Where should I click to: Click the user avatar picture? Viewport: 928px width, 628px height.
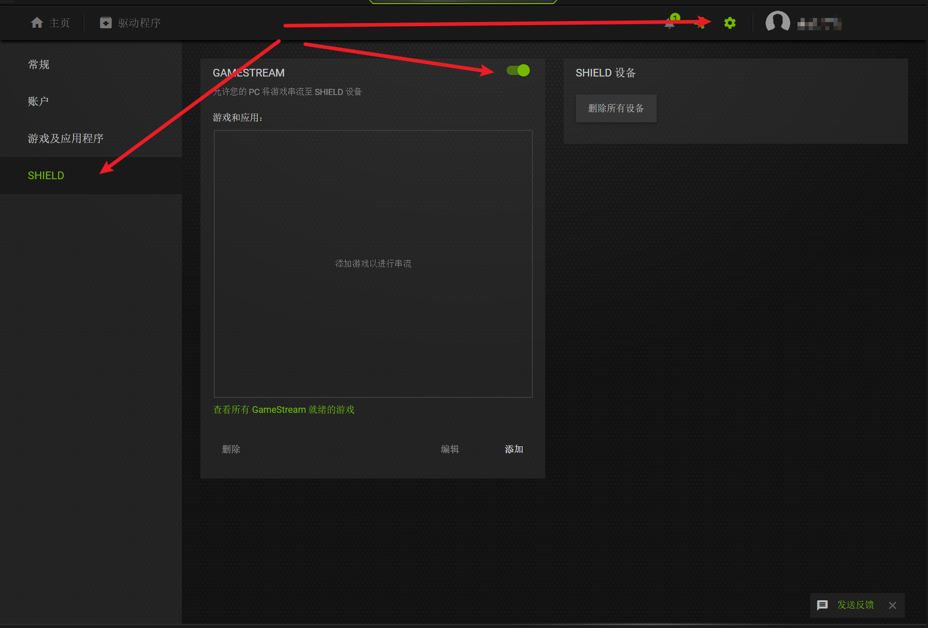click(x=777, y=22)
